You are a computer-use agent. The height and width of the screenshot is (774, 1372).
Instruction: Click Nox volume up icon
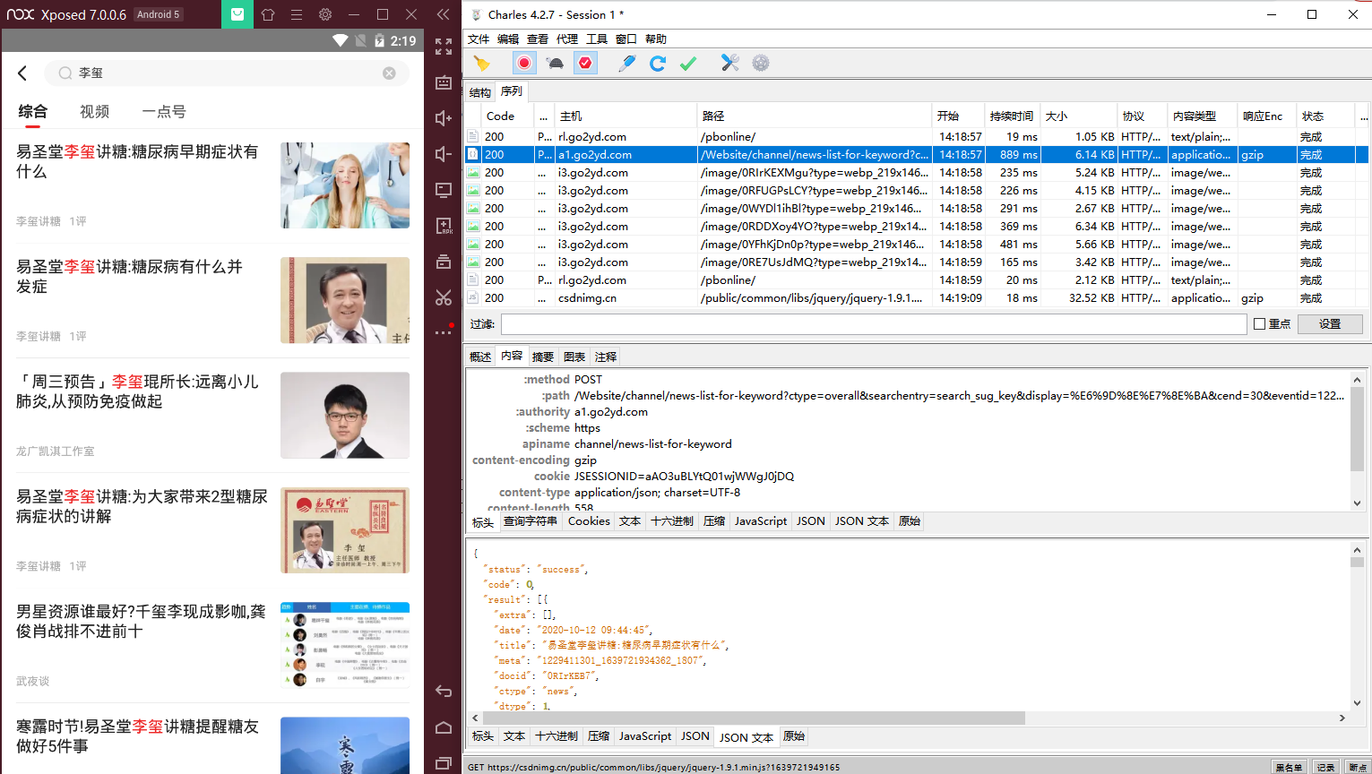tap(444, 118)
